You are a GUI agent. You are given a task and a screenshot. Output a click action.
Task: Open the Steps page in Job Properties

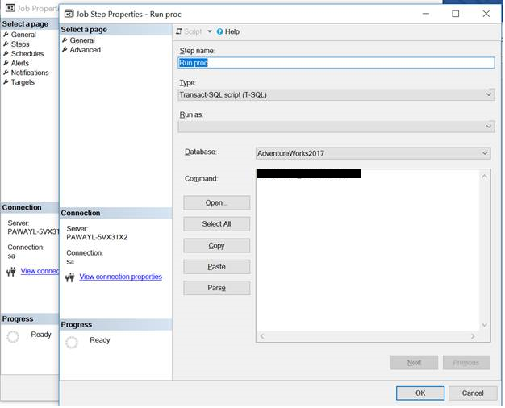[19, 44]
